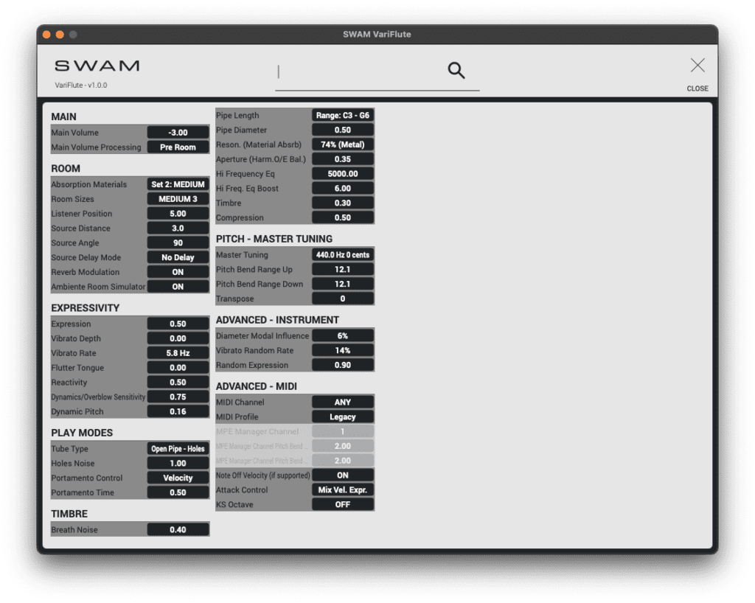Select the Main Volume Processing option
This screenshot has height=603, width=755.
178,147
